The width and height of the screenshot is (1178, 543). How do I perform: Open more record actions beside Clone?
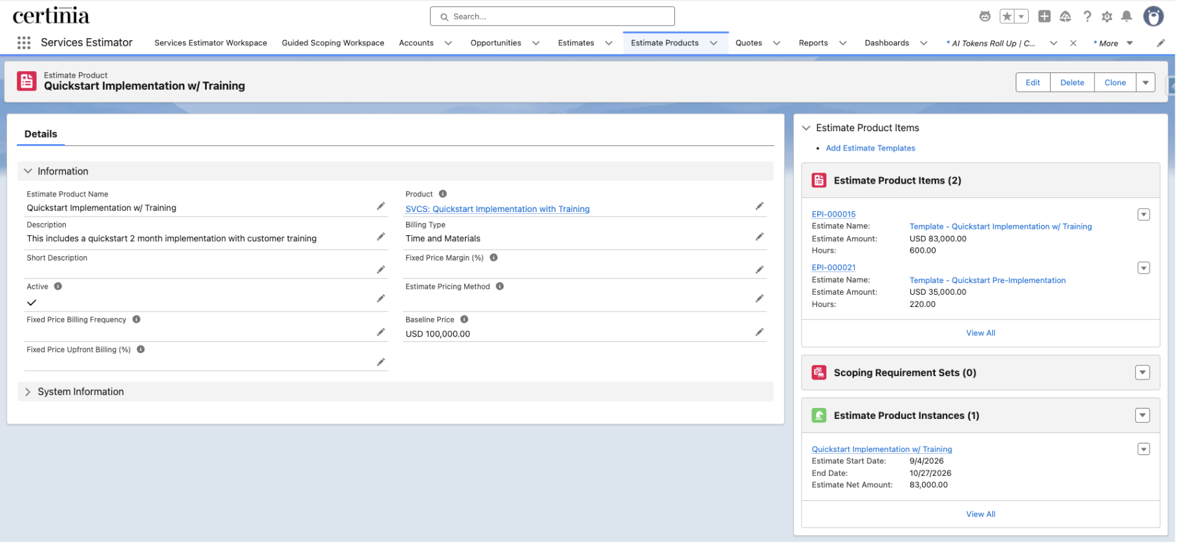click(1146, 83)
